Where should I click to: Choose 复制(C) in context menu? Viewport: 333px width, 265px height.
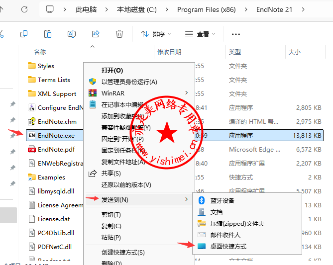tap(111, 226)
